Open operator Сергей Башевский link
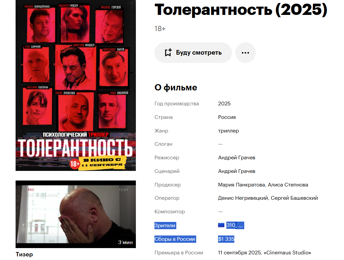 point(294,198)
